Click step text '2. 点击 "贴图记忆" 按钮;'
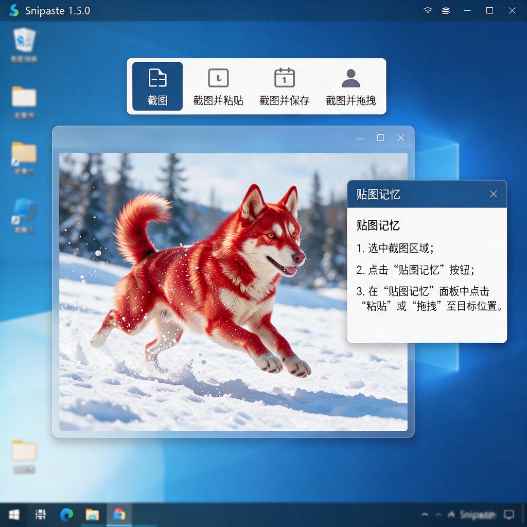527x527 pixels. coord(415,270)
